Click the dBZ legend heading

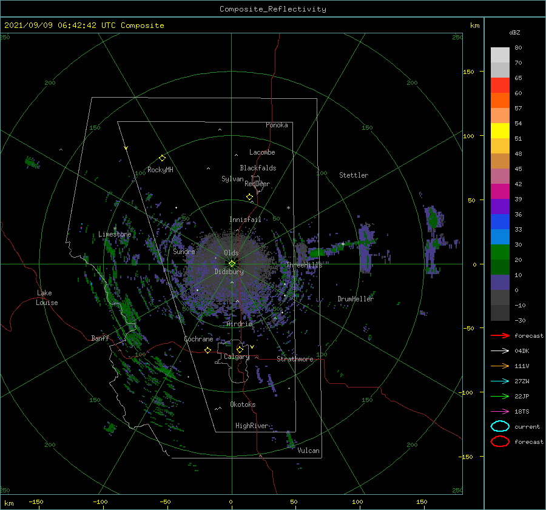pyautogui.click(x=514, y=32)
